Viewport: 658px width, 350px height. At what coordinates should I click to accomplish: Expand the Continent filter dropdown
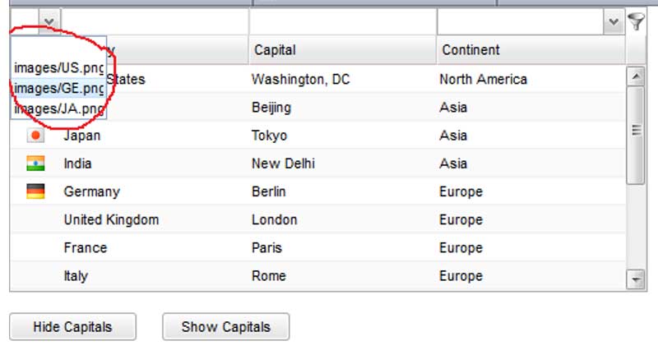(613, 22)
